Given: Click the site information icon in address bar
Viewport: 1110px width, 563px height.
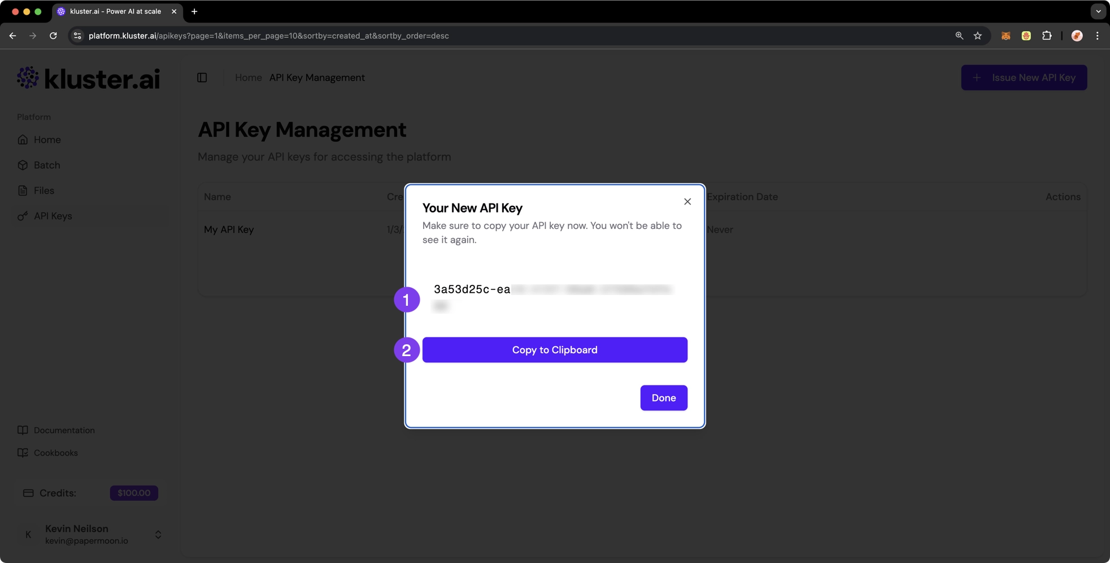Looking at the screenshot, I should (77, 36).
